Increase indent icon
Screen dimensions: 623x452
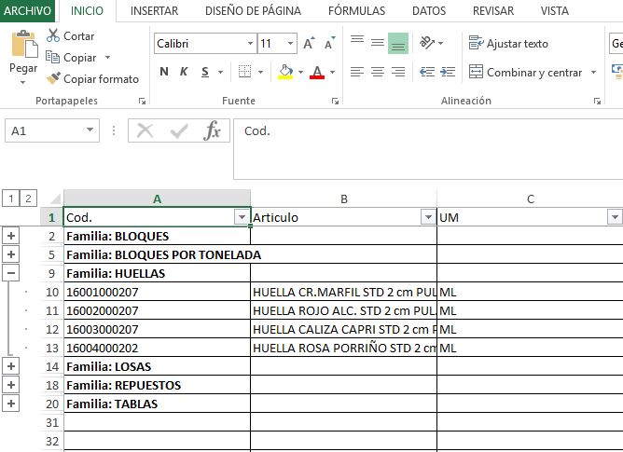[448, 72]
